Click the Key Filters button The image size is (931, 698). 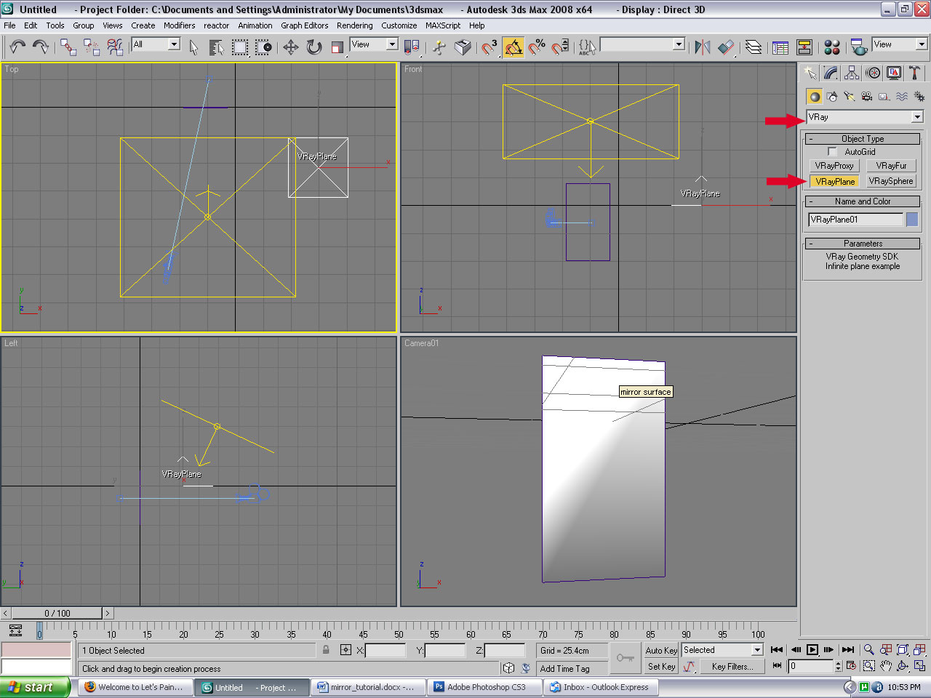[732, 666]
